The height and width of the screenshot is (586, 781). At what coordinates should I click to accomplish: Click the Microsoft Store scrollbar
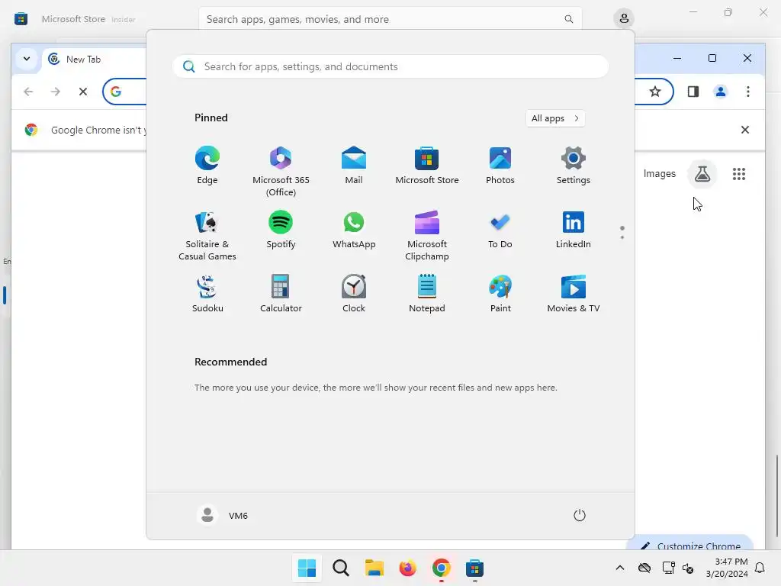click(776, 496)
